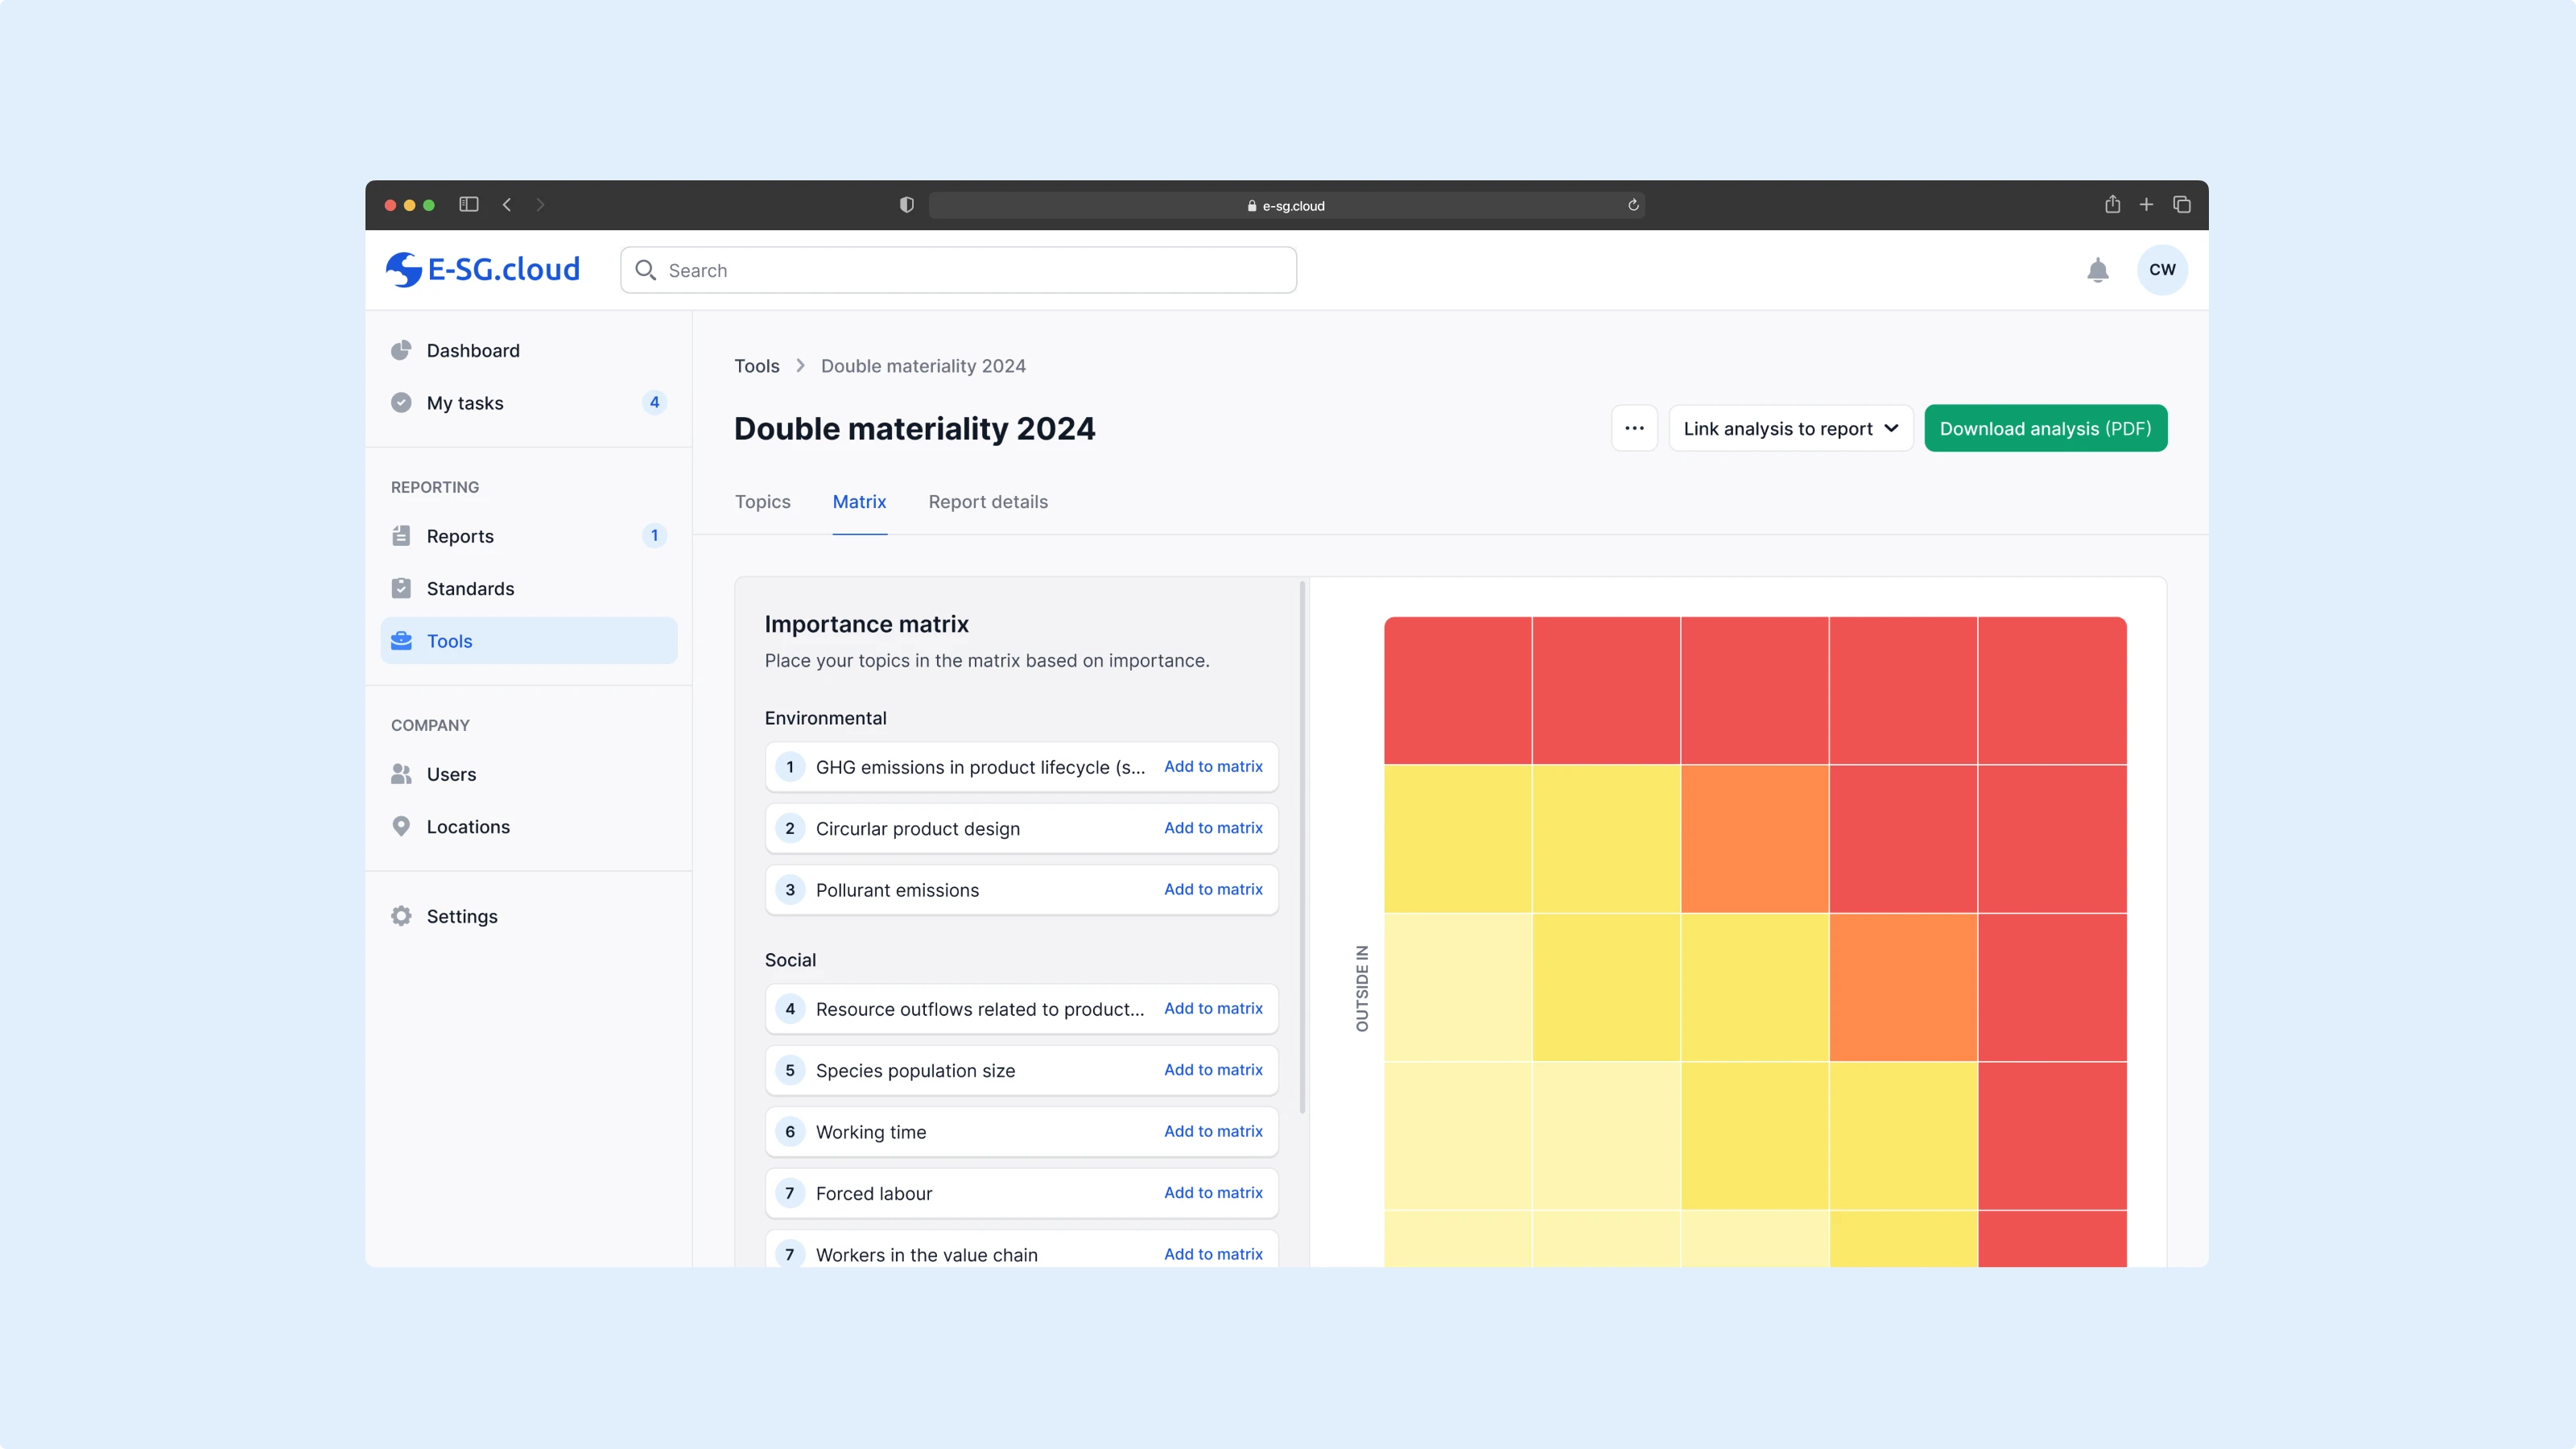
Task: Click the E-SG.cloud logo
Action: click(x=483, y=269)
